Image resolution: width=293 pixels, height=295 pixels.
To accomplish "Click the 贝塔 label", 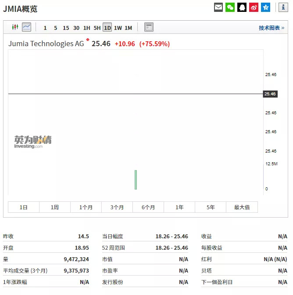I will (207, 271).
